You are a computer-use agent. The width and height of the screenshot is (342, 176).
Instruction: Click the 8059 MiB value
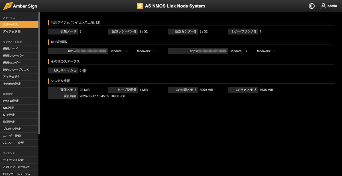point(206,90)
